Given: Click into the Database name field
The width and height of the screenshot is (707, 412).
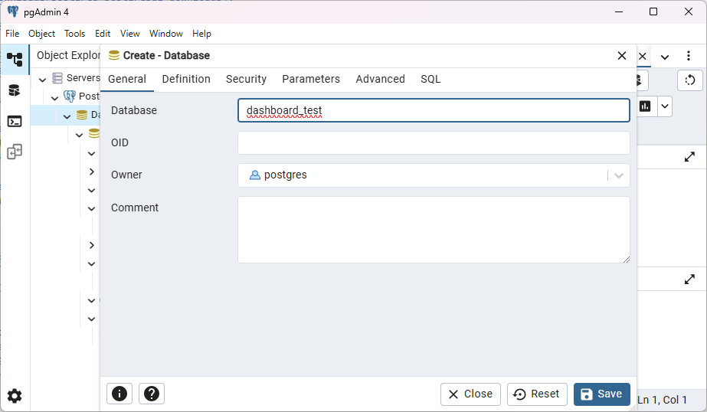Looking at the screenshot, I should pyautogui.click(x=434, y=110).
